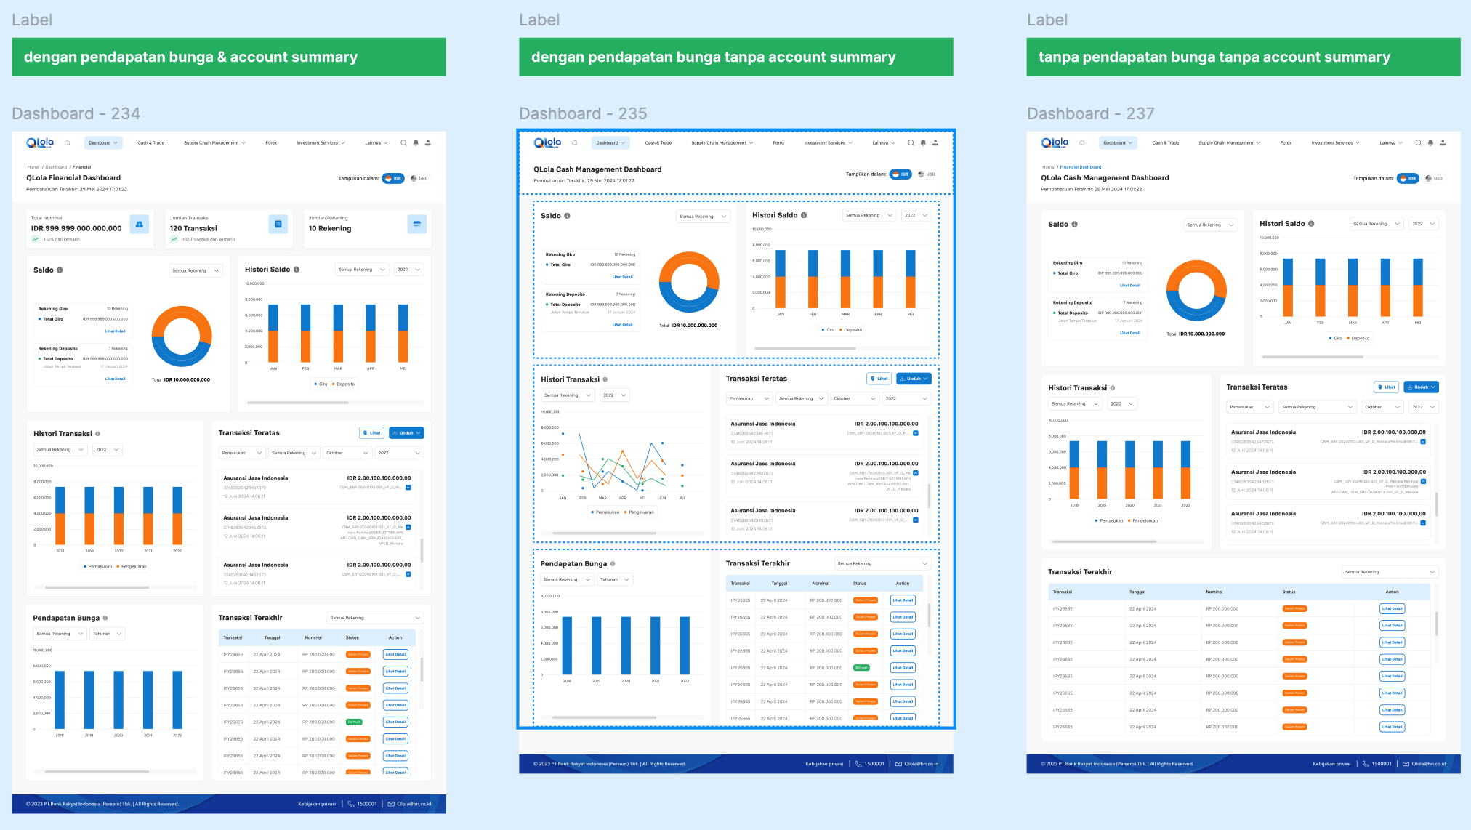
Task: Click Total Nominal card icon in Dashboard 234
Action: 140,225
